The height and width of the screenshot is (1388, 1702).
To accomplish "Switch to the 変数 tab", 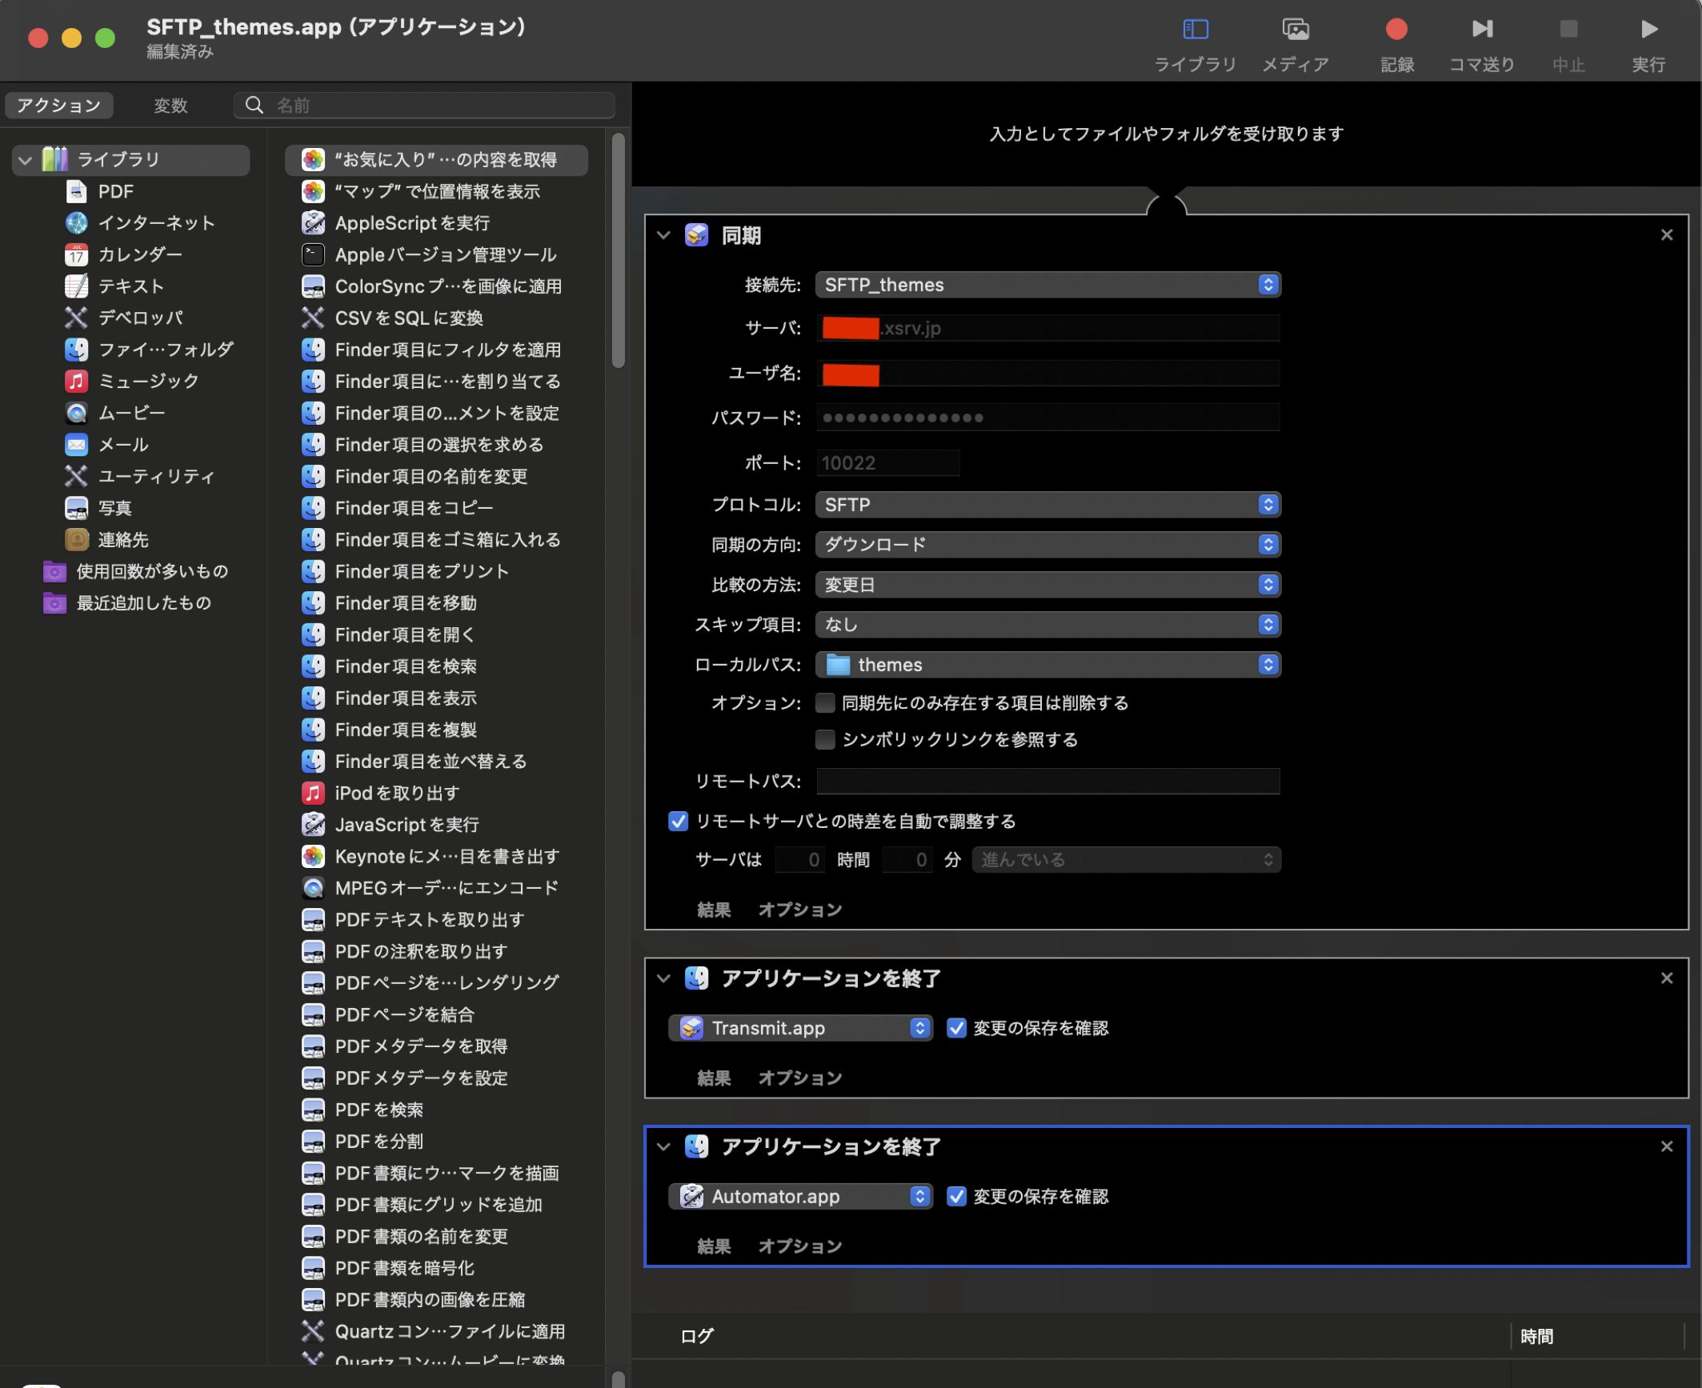I will coord(170,106).
